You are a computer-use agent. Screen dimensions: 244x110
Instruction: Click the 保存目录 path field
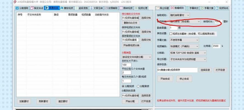[x=177, y=70]
